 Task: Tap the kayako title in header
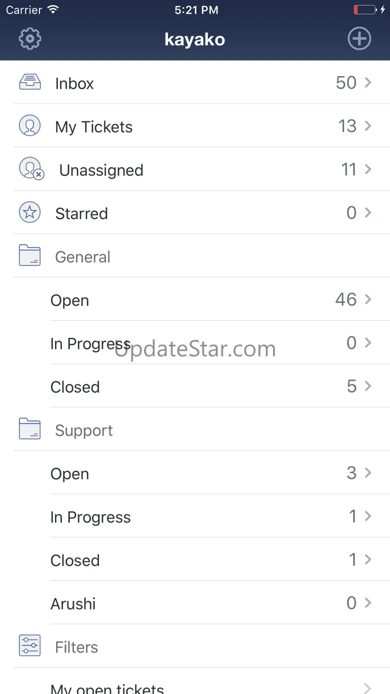(194, 39)
